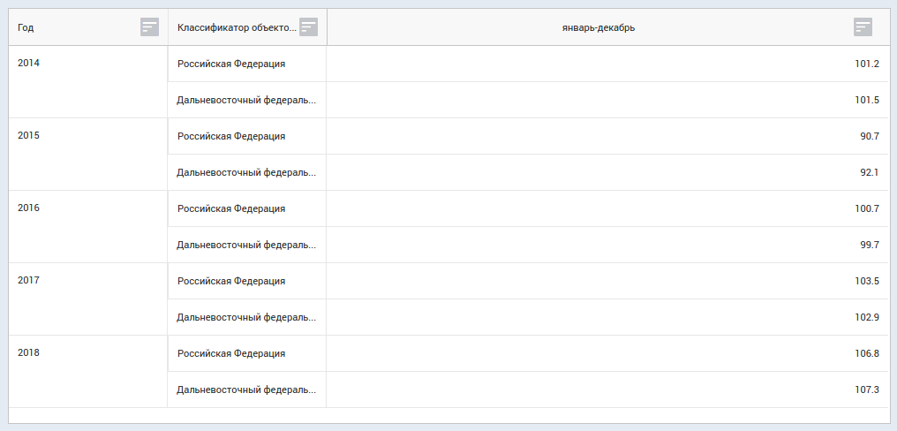Open filter icon in Год column header

point(149,27)
